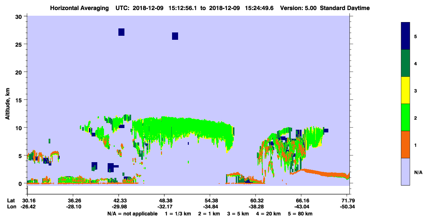
Task: Click latitude value 30.16
Action: coord(27,201)
